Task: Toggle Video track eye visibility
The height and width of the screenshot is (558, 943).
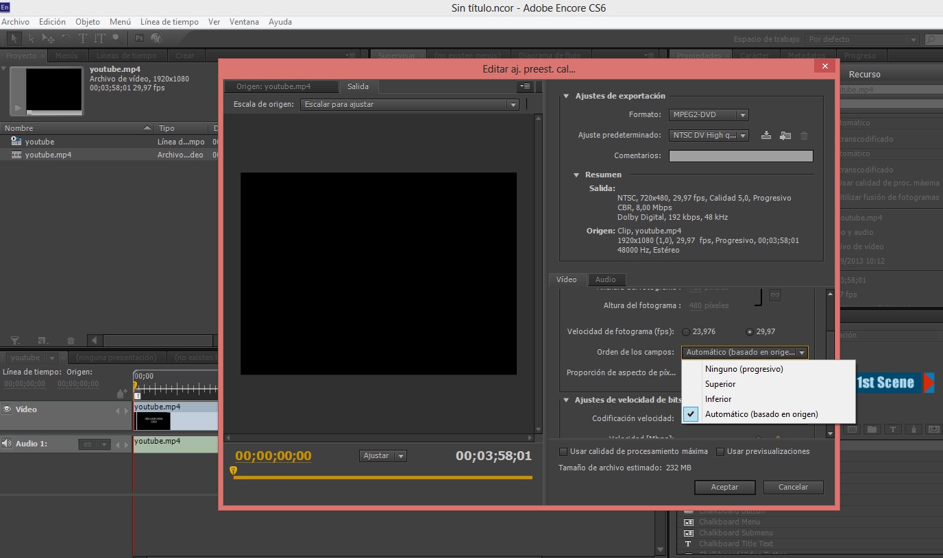Action: 8,409
